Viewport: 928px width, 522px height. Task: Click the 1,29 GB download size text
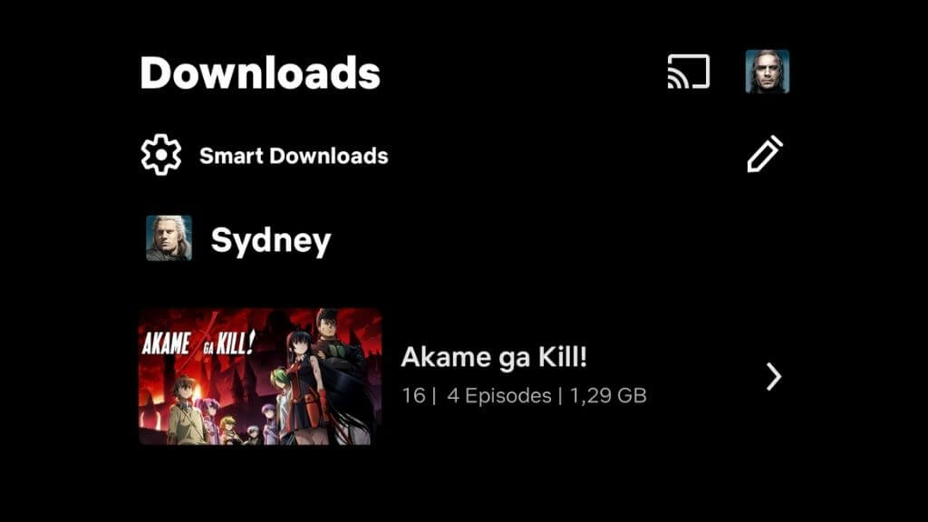(x=608, y=395)
